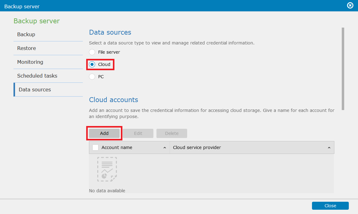Click the blue Close button

330,205
